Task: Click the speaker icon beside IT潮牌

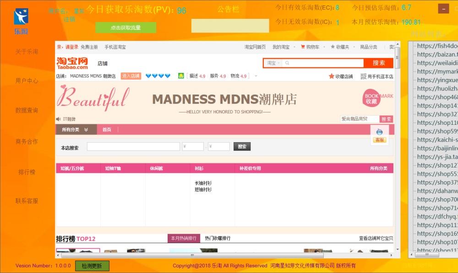Action: (58, 119)
